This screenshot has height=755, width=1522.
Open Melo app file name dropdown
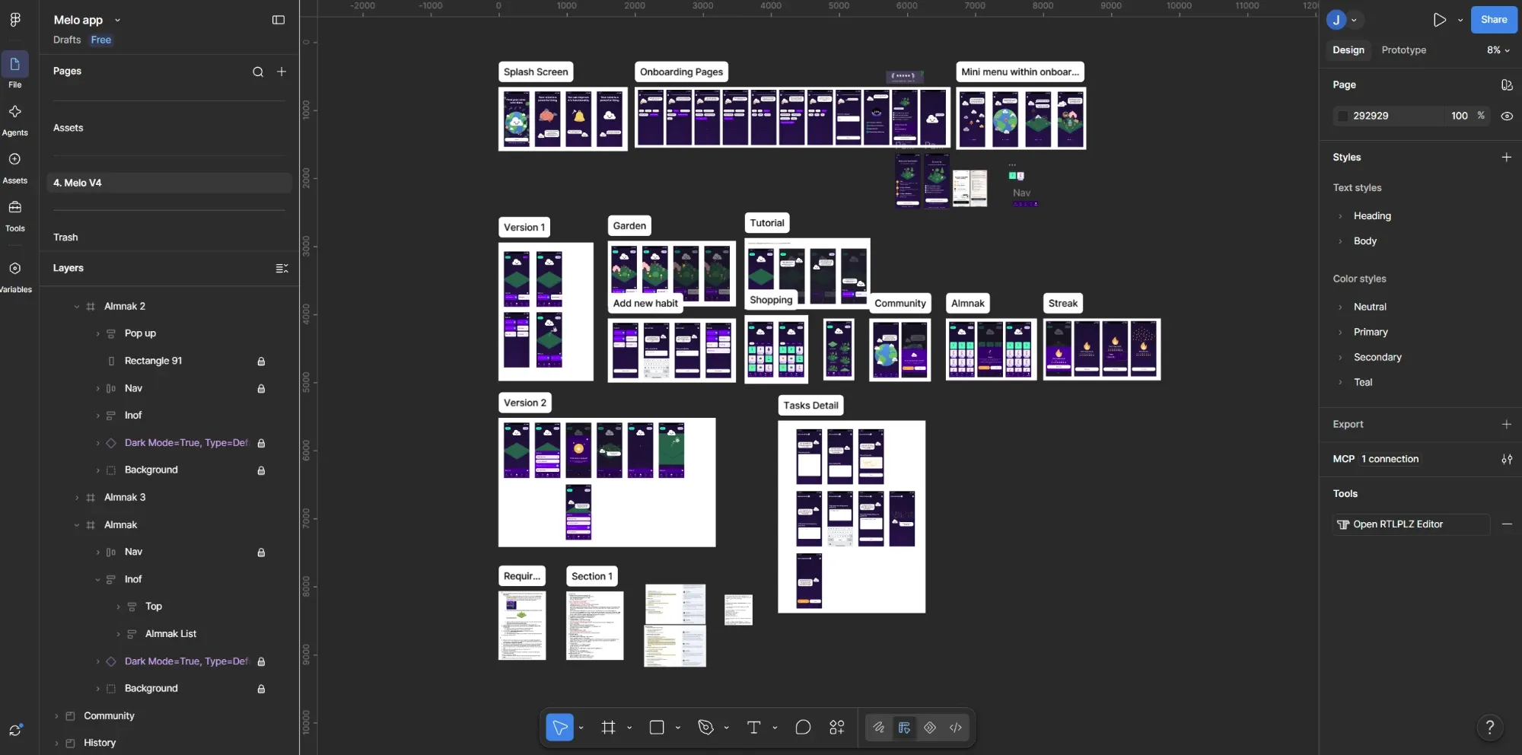tap(117, 21)
